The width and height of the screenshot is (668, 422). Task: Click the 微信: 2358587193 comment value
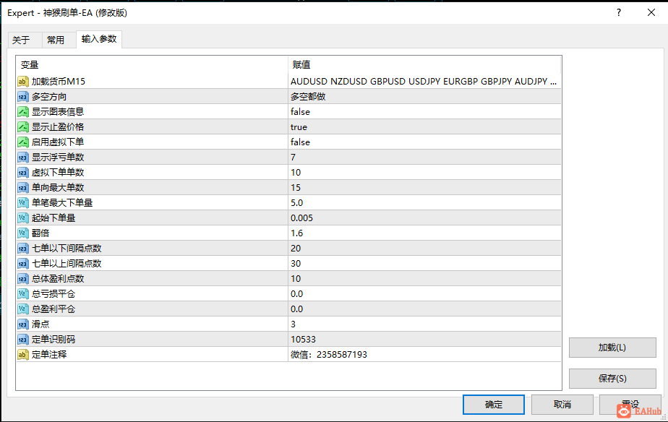click(x=329, y=355)
